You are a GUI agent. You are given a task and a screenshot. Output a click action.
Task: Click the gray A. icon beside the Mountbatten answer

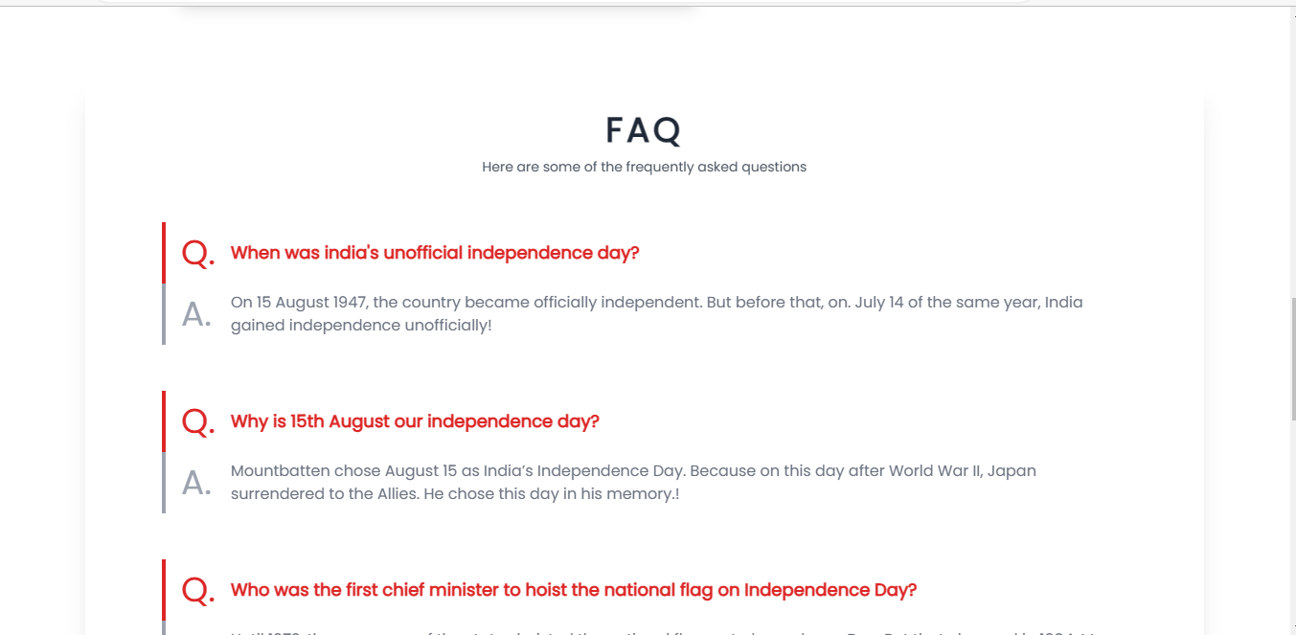coord(196,483)
